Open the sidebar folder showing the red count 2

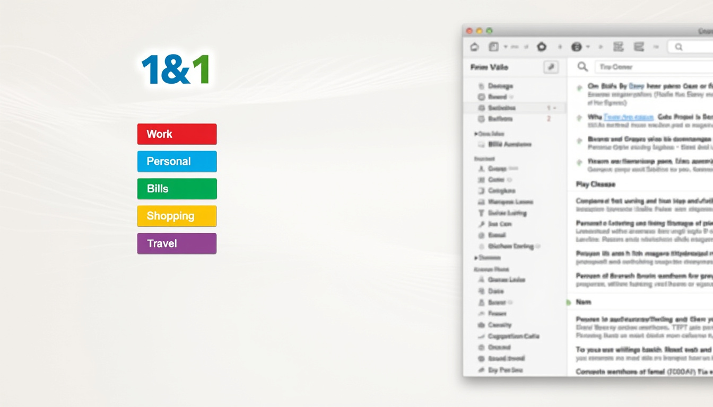pos(515,119)
